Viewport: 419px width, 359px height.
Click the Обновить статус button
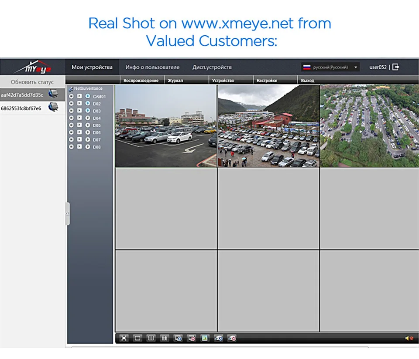(32, 82)
